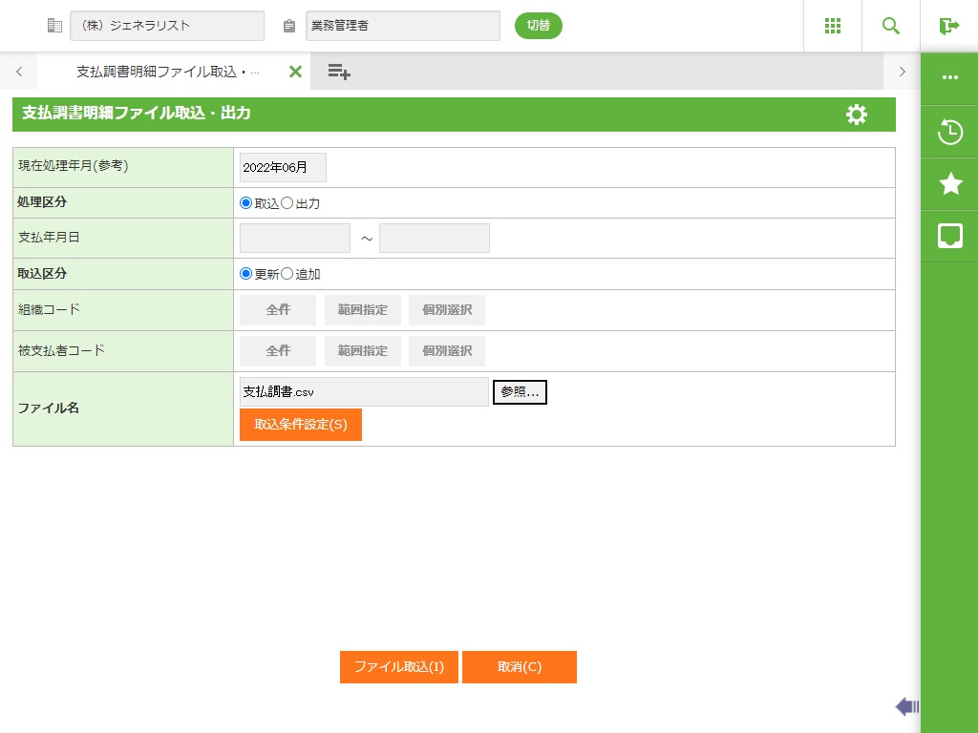Select the 出力 radio option
The width and height of the screenshot is (978, 733).
click(287, 203)
